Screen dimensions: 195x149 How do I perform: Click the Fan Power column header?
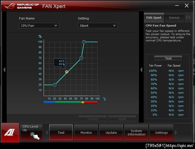coord(155,66)
